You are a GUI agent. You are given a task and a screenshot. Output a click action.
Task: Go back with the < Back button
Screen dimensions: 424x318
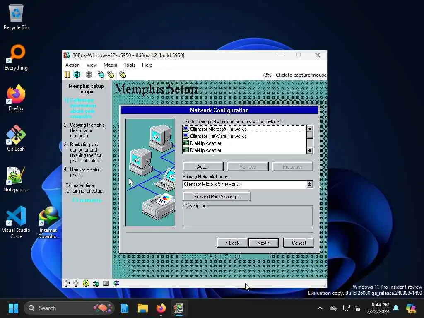(232, 243)
